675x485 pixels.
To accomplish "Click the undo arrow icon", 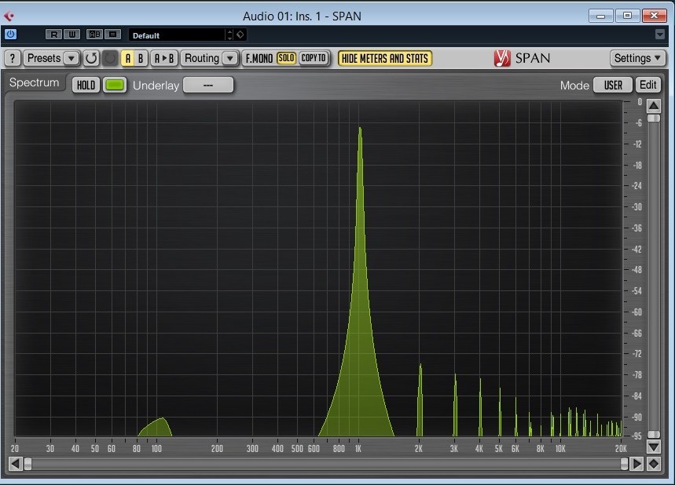I will pos(91,58).
